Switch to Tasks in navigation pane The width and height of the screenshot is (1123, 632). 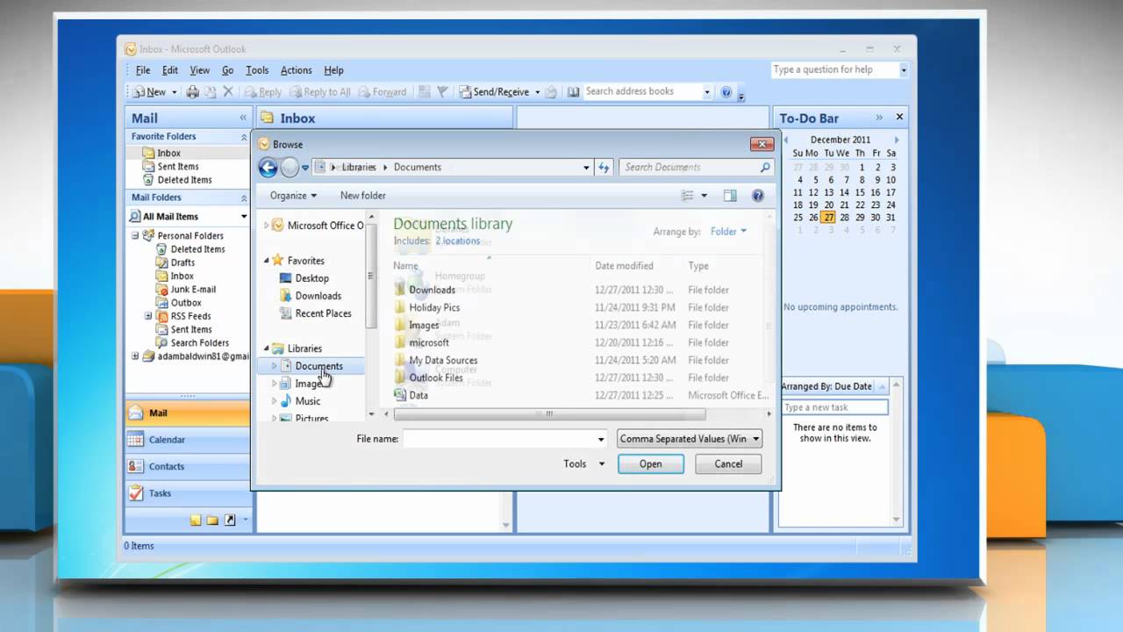[x=188, y=493]
